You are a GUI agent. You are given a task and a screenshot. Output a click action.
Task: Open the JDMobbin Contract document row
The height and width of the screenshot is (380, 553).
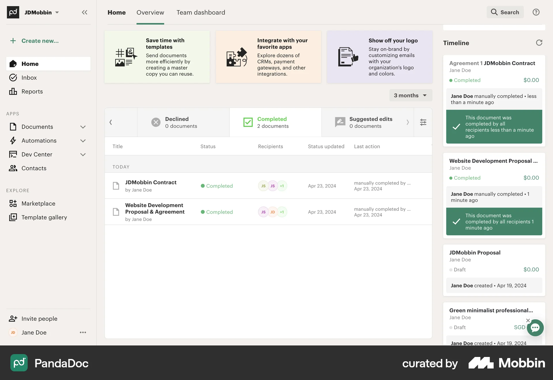(151, 185)
